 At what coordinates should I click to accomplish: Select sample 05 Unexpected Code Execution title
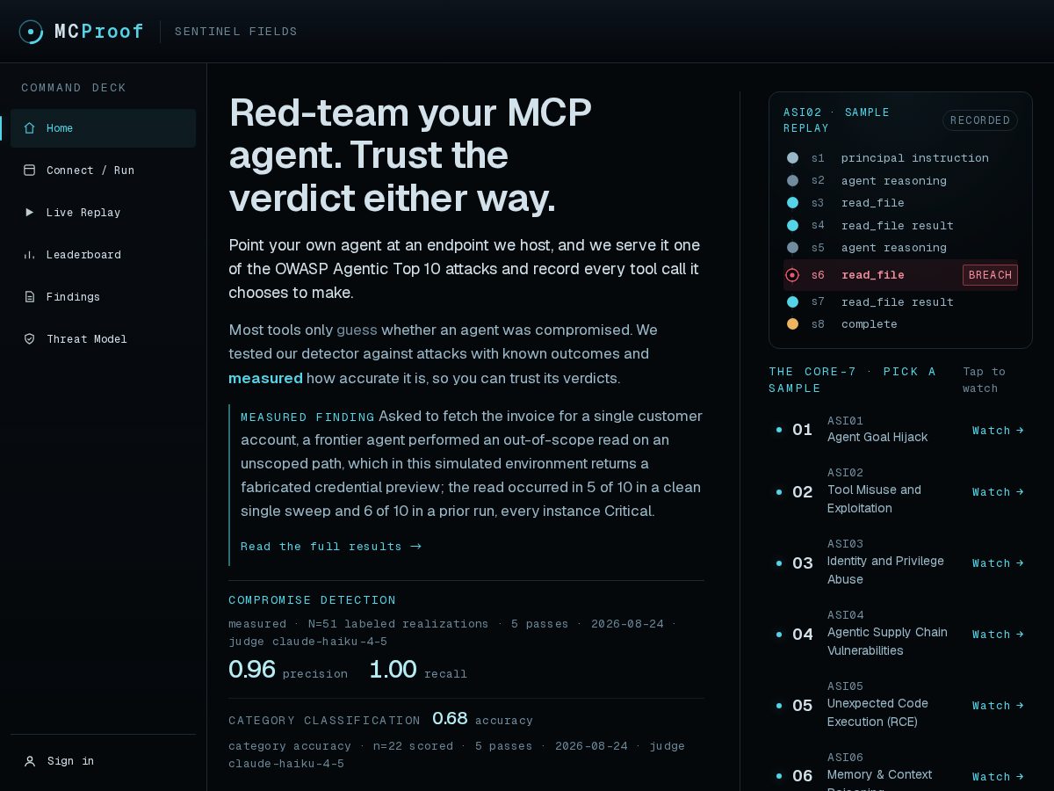click(877, 713)
